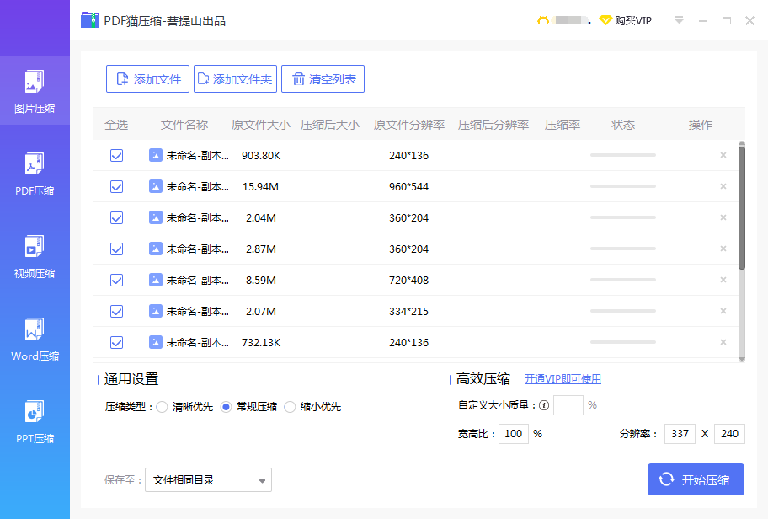Click the 清空列表 button
768x519 pixels.
point(323,79)
